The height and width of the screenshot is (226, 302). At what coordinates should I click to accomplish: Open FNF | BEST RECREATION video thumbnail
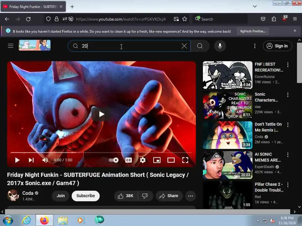(227, 75)
